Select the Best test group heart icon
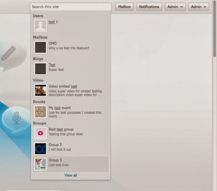This screenshot has height=191, width=217. (41, 133)
